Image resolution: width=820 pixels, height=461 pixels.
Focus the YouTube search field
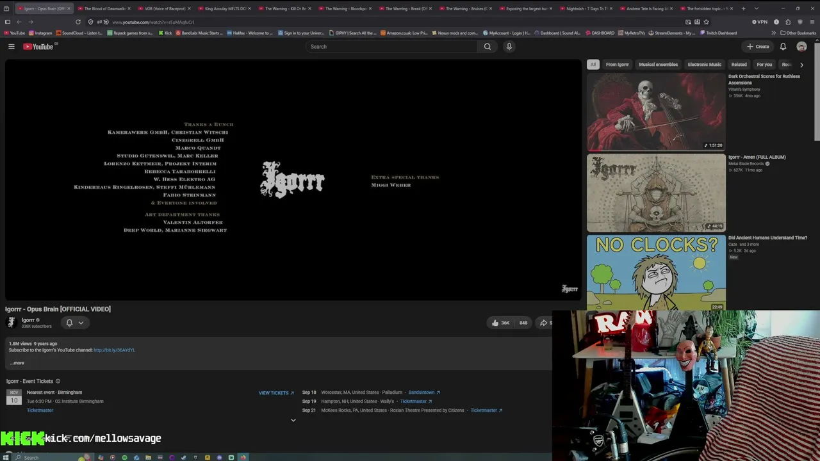point(391,46)
